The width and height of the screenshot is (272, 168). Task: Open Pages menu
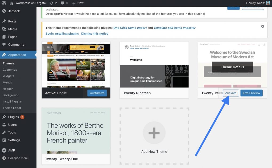13,37
